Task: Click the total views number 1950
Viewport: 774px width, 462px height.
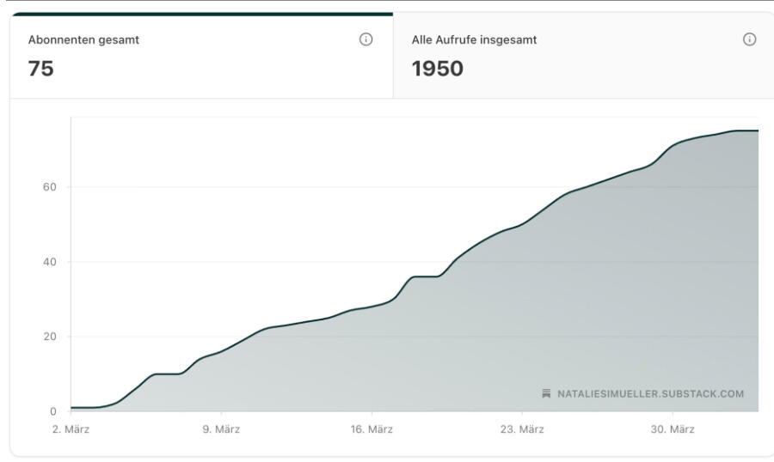Action: pos(438,69)
